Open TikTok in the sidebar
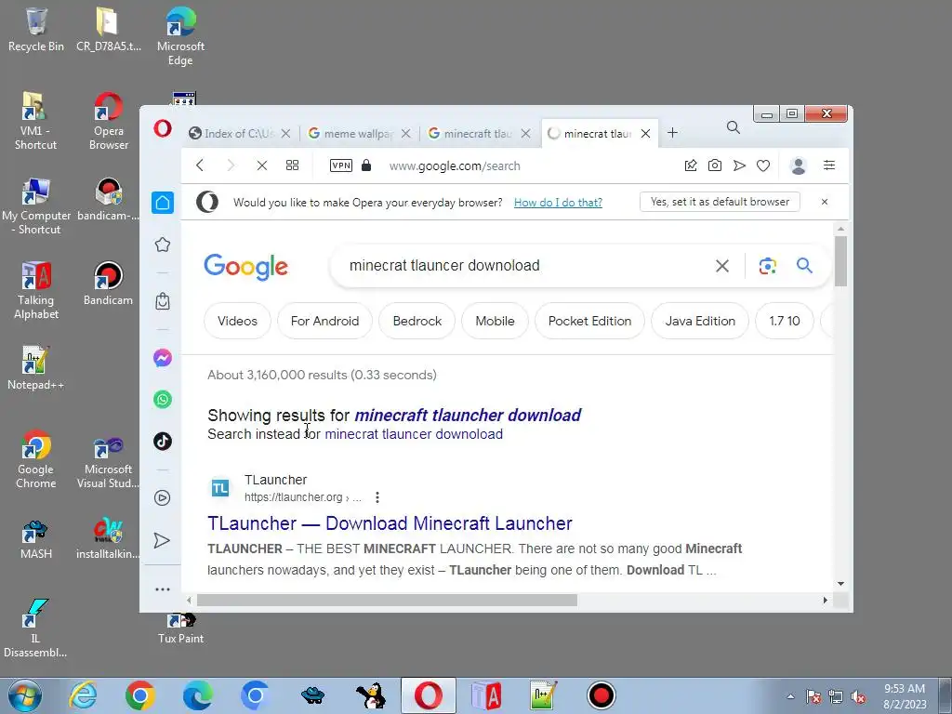Image resolution: width=952 pixels, height=714 pixels. click(x=162, y=442)
